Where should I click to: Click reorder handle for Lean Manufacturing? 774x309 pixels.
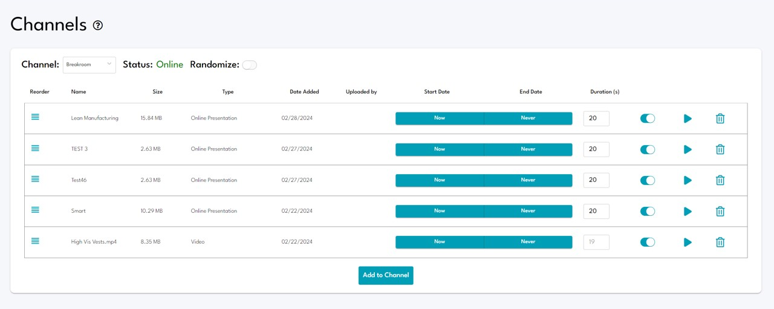click(35, 117)
